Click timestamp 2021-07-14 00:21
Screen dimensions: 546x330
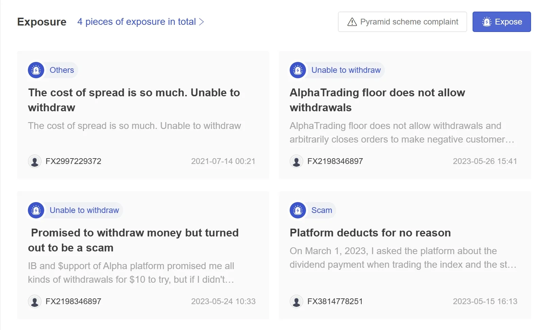point(223,161)
